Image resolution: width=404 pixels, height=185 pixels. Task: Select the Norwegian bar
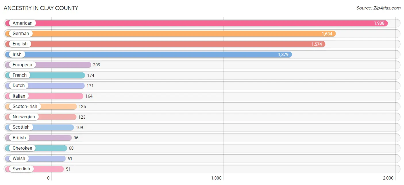[41, 117]
